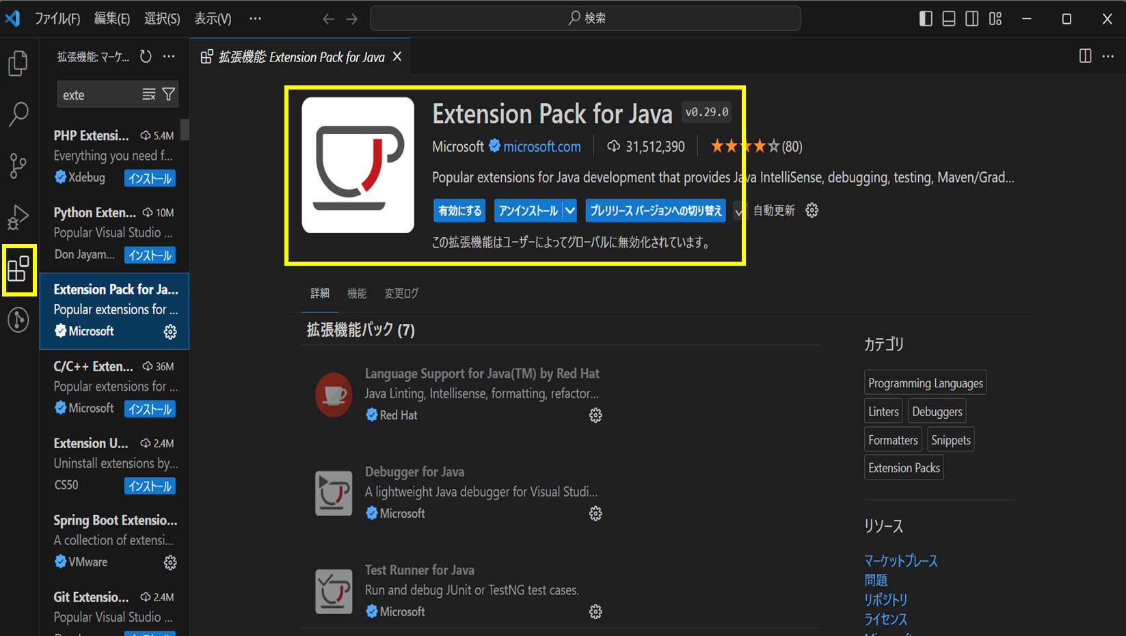Open manage gear for Extension Pack for Java list item
The height and width of the screenshot is (636, 1126).
coord(170,332)
